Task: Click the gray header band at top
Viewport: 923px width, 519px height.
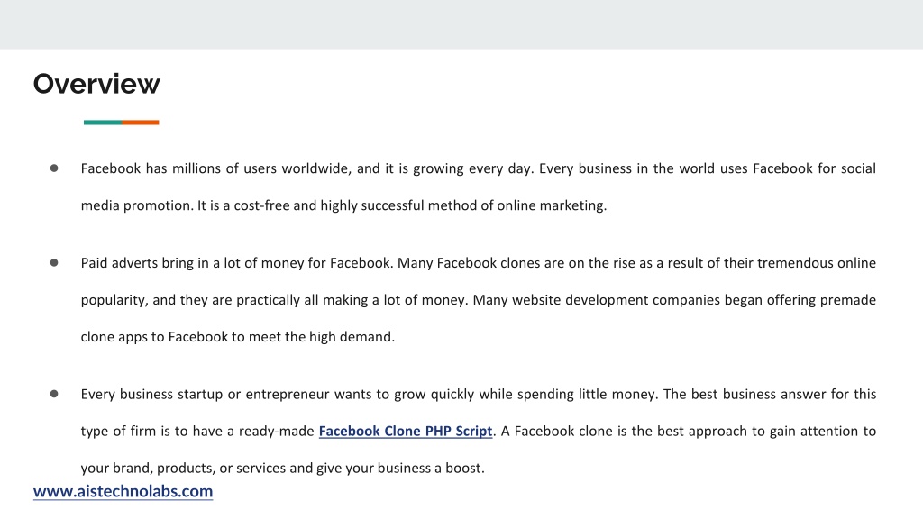Action: pyautogui.click(x=461, y=24)
